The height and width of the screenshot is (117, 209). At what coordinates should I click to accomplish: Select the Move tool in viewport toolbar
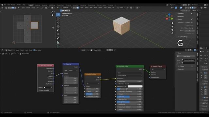click(x=58, y=23)
